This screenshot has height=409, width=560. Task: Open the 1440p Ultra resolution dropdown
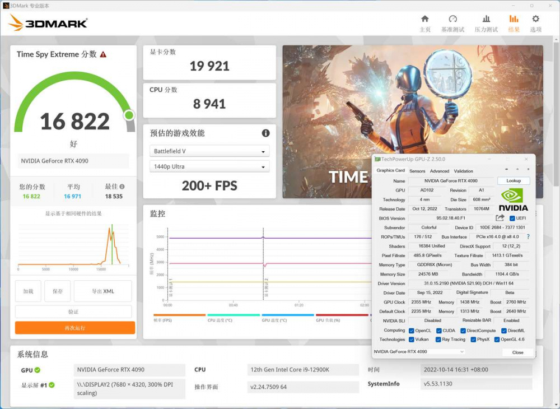(x=209, y=166)
